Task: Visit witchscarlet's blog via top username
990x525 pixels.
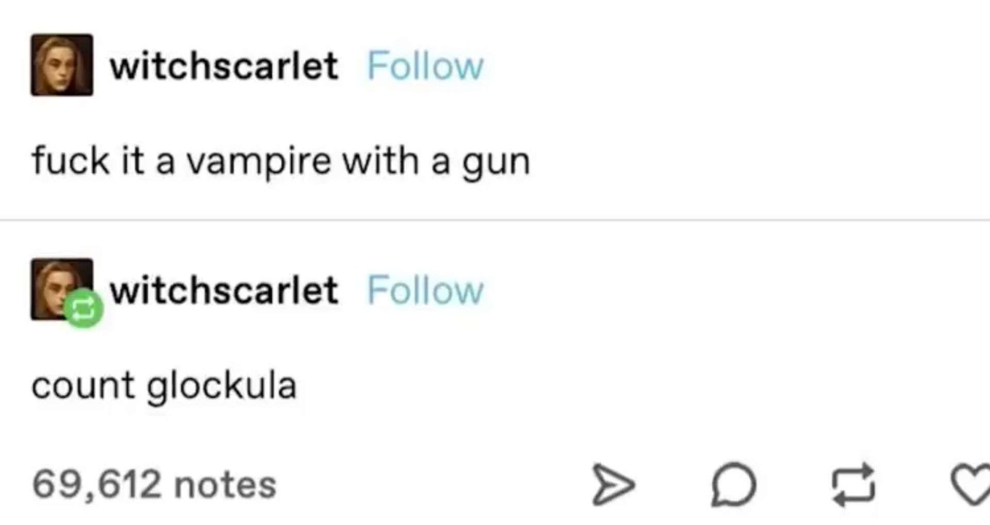Action: pos(224,66)
